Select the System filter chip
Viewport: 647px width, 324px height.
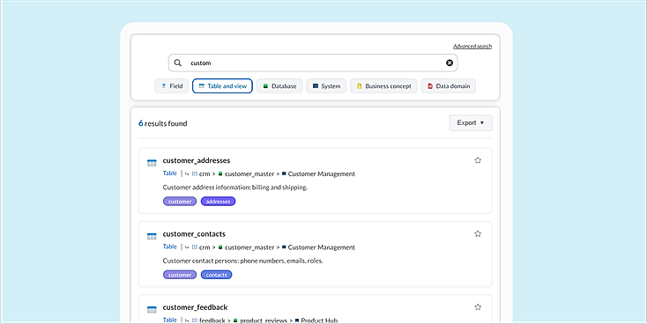(326, 86)
